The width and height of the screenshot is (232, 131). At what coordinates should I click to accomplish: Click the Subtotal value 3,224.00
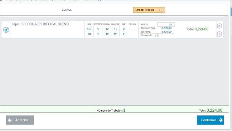click(x=166, y=31)
